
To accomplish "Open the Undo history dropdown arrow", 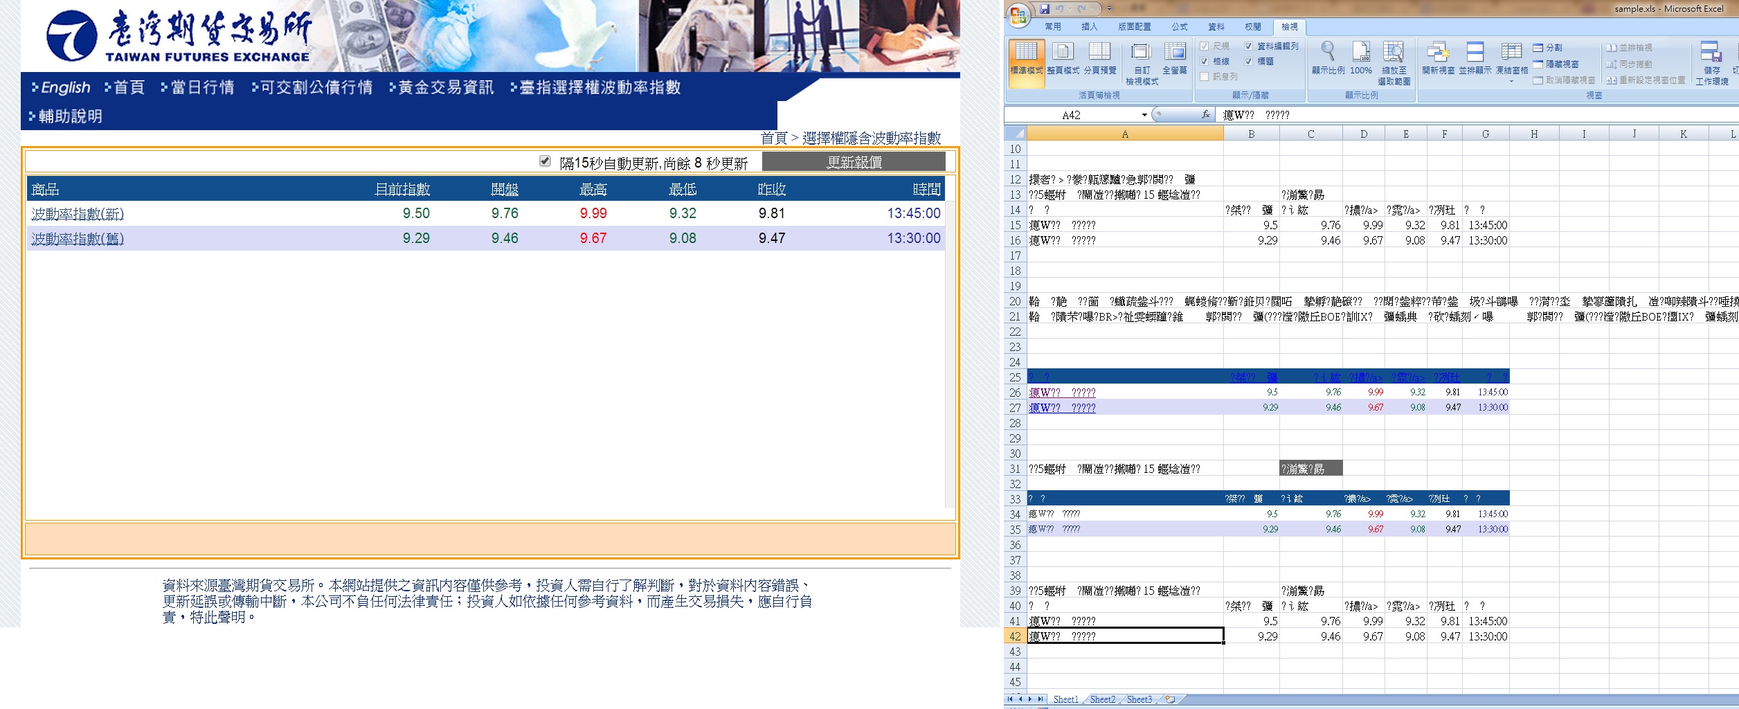I will 1070,9.
